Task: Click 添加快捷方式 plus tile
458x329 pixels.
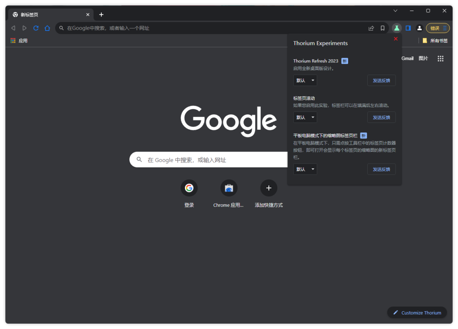Action: (x=269, y=194)
